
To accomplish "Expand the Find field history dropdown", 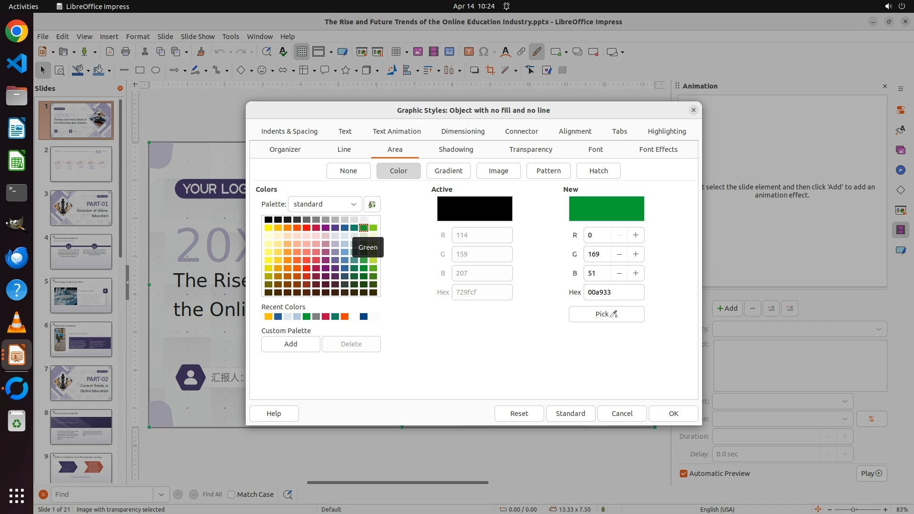I will click(x=161, y=494).
